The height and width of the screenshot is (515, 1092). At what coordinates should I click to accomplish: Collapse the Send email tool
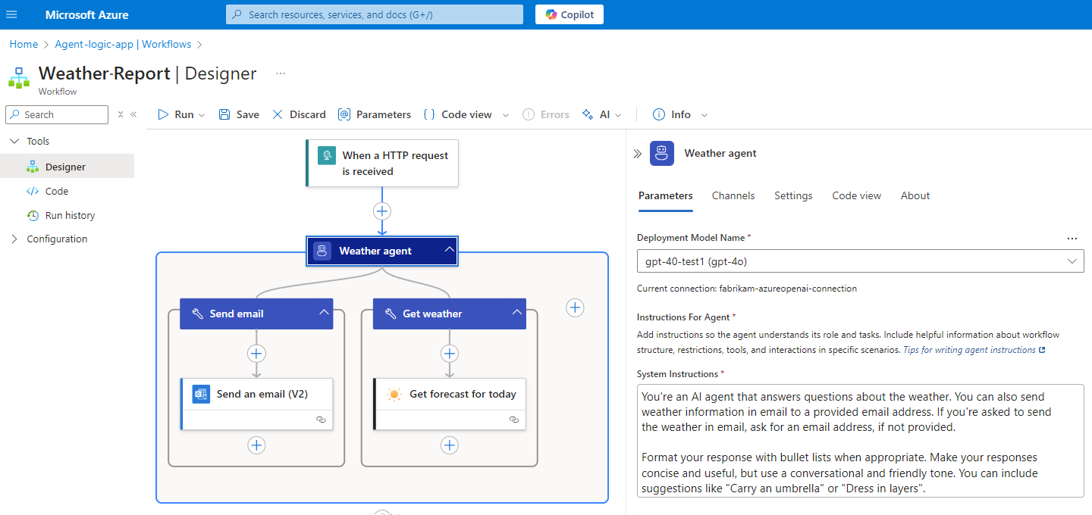coord(324,312)
